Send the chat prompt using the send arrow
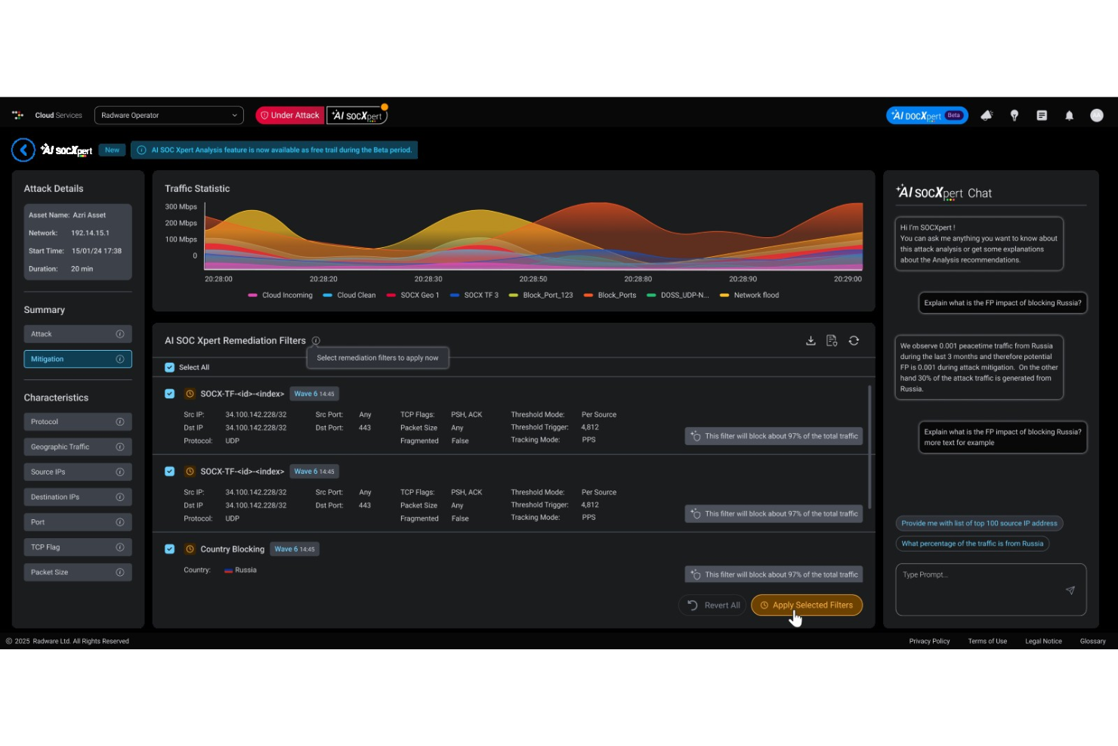Screen dimensions: 1118x746 click(x=1070, y=590)
